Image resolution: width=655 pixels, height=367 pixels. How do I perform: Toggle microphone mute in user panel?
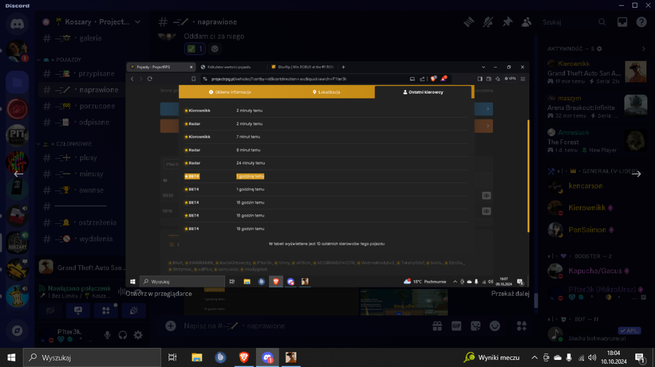pos(107,334)
